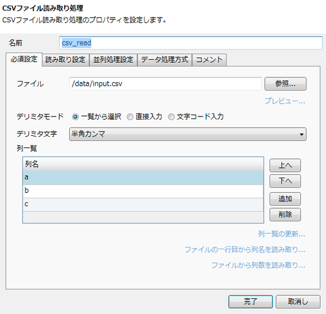Open 並列処理設定 tab

pyautogui.click(x=113, y=60)
